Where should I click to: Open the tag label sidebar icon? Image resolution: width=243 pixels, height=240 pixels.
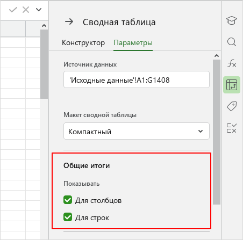click(x=232, y=106)
